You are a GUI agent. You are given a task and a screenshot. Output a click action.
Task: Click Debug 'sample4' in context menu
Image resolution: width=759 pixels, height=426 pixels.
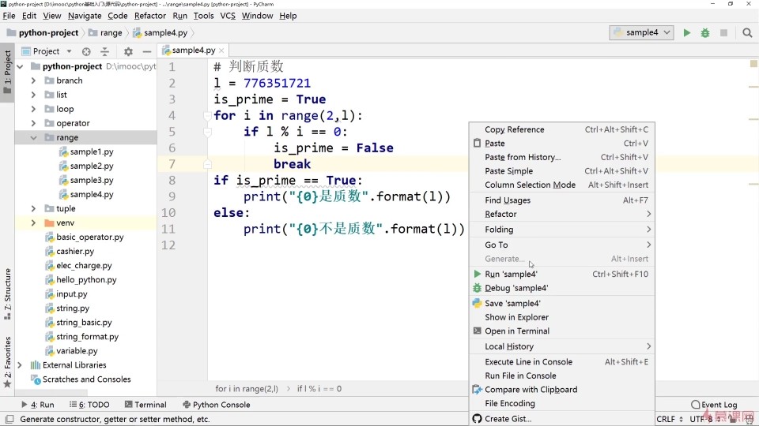(562, 288)
